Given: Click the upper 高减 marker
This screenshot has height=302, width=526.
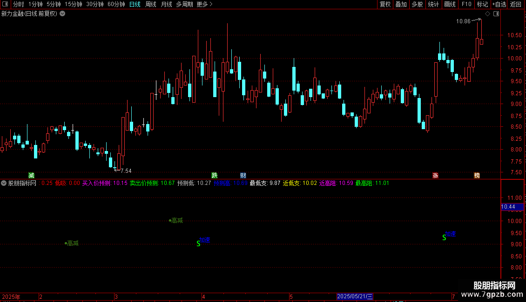Looking at the screenshot, I should coord(176,220).
